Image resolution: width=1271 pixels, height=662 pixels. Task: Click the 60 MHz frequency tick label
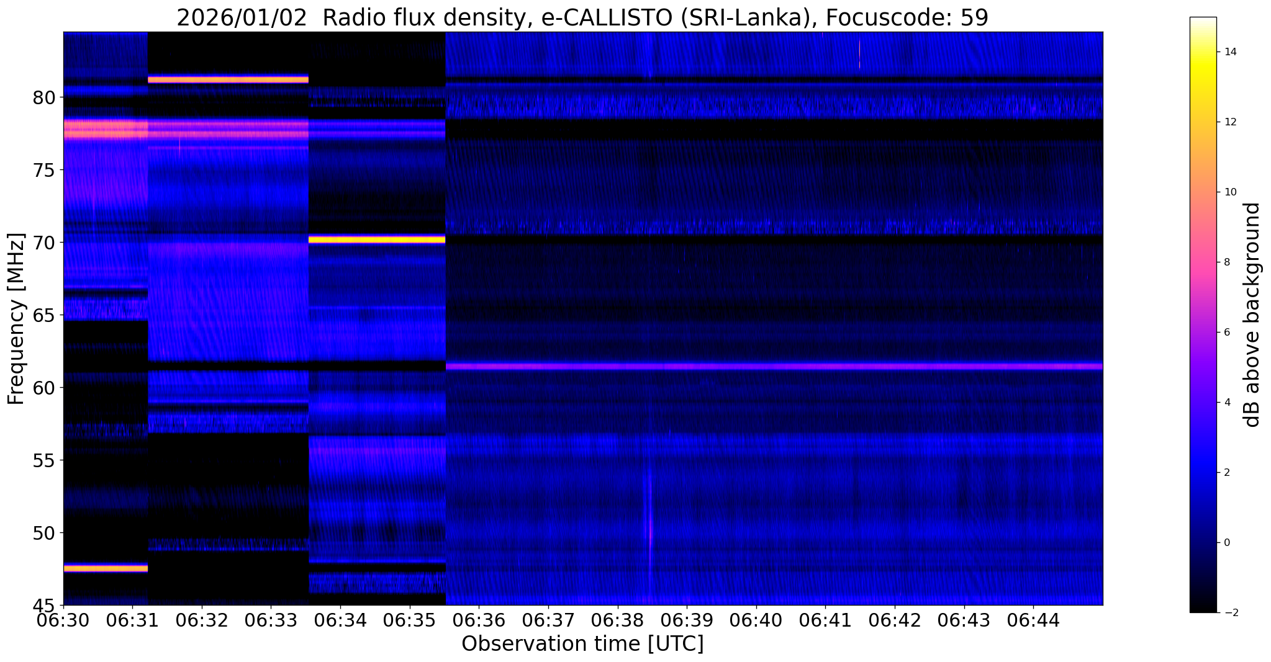(44, 388)
